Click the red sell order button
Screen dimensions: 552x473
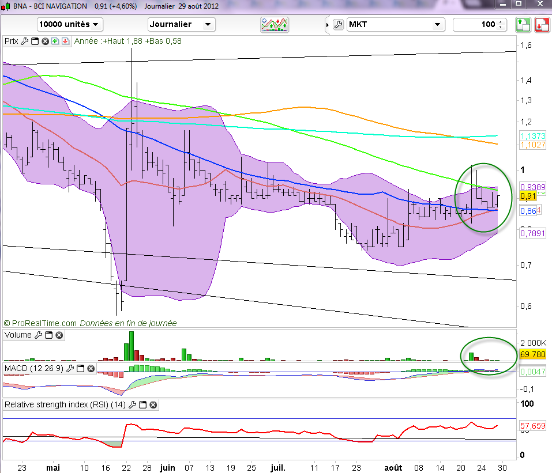click(541, 24)
